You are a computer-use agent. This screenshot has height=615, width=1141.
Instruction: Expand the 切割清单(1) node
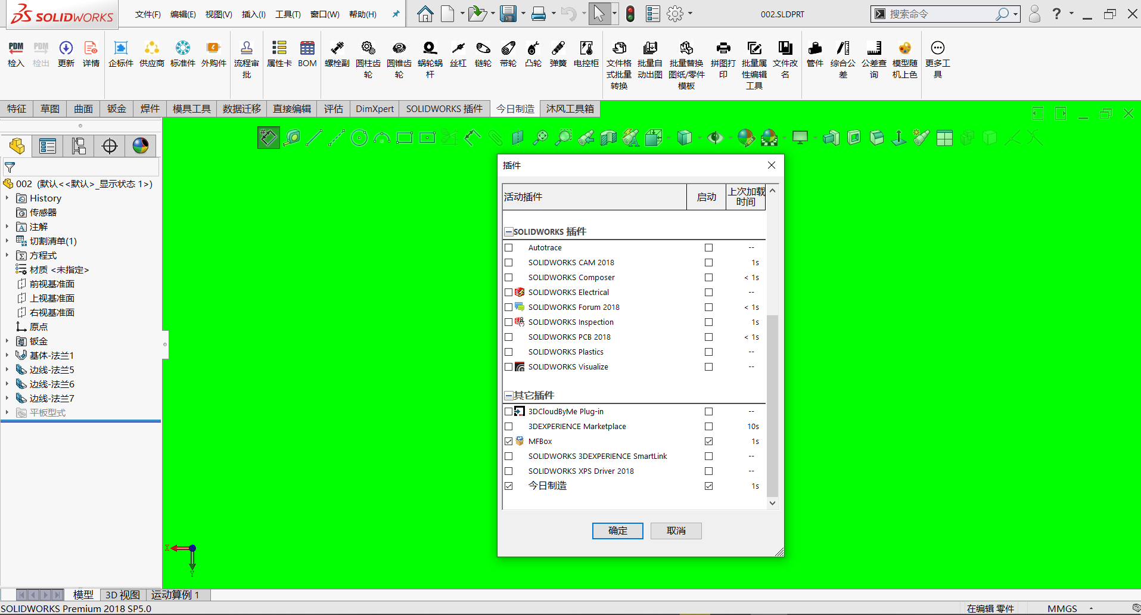click(x=7, y=241)
